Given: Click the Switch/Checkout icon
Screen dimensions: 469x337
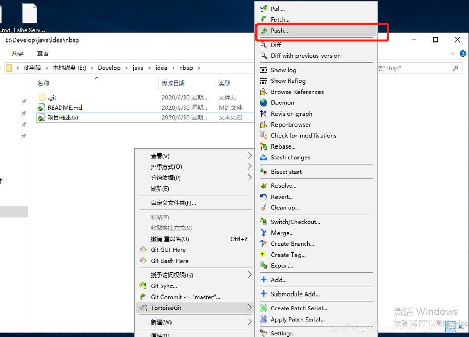Looking at the screenshot, I should click(x=264, y=222).
